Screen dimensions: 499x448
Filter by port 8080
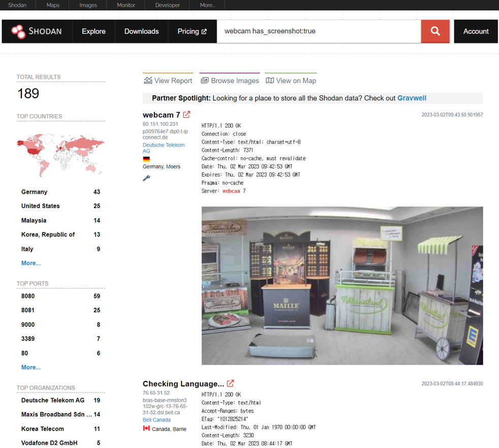point(60,296)
